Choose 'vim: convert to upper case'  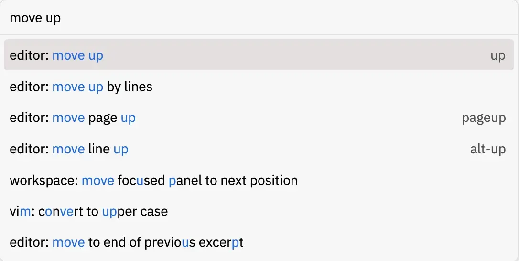(259, 211)
